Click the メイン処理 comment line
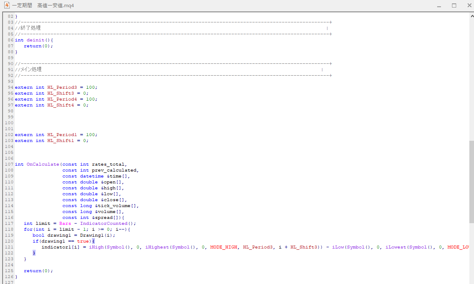Image resolution: width=474 pixels, height=284 pixels. tap(30, 69)
